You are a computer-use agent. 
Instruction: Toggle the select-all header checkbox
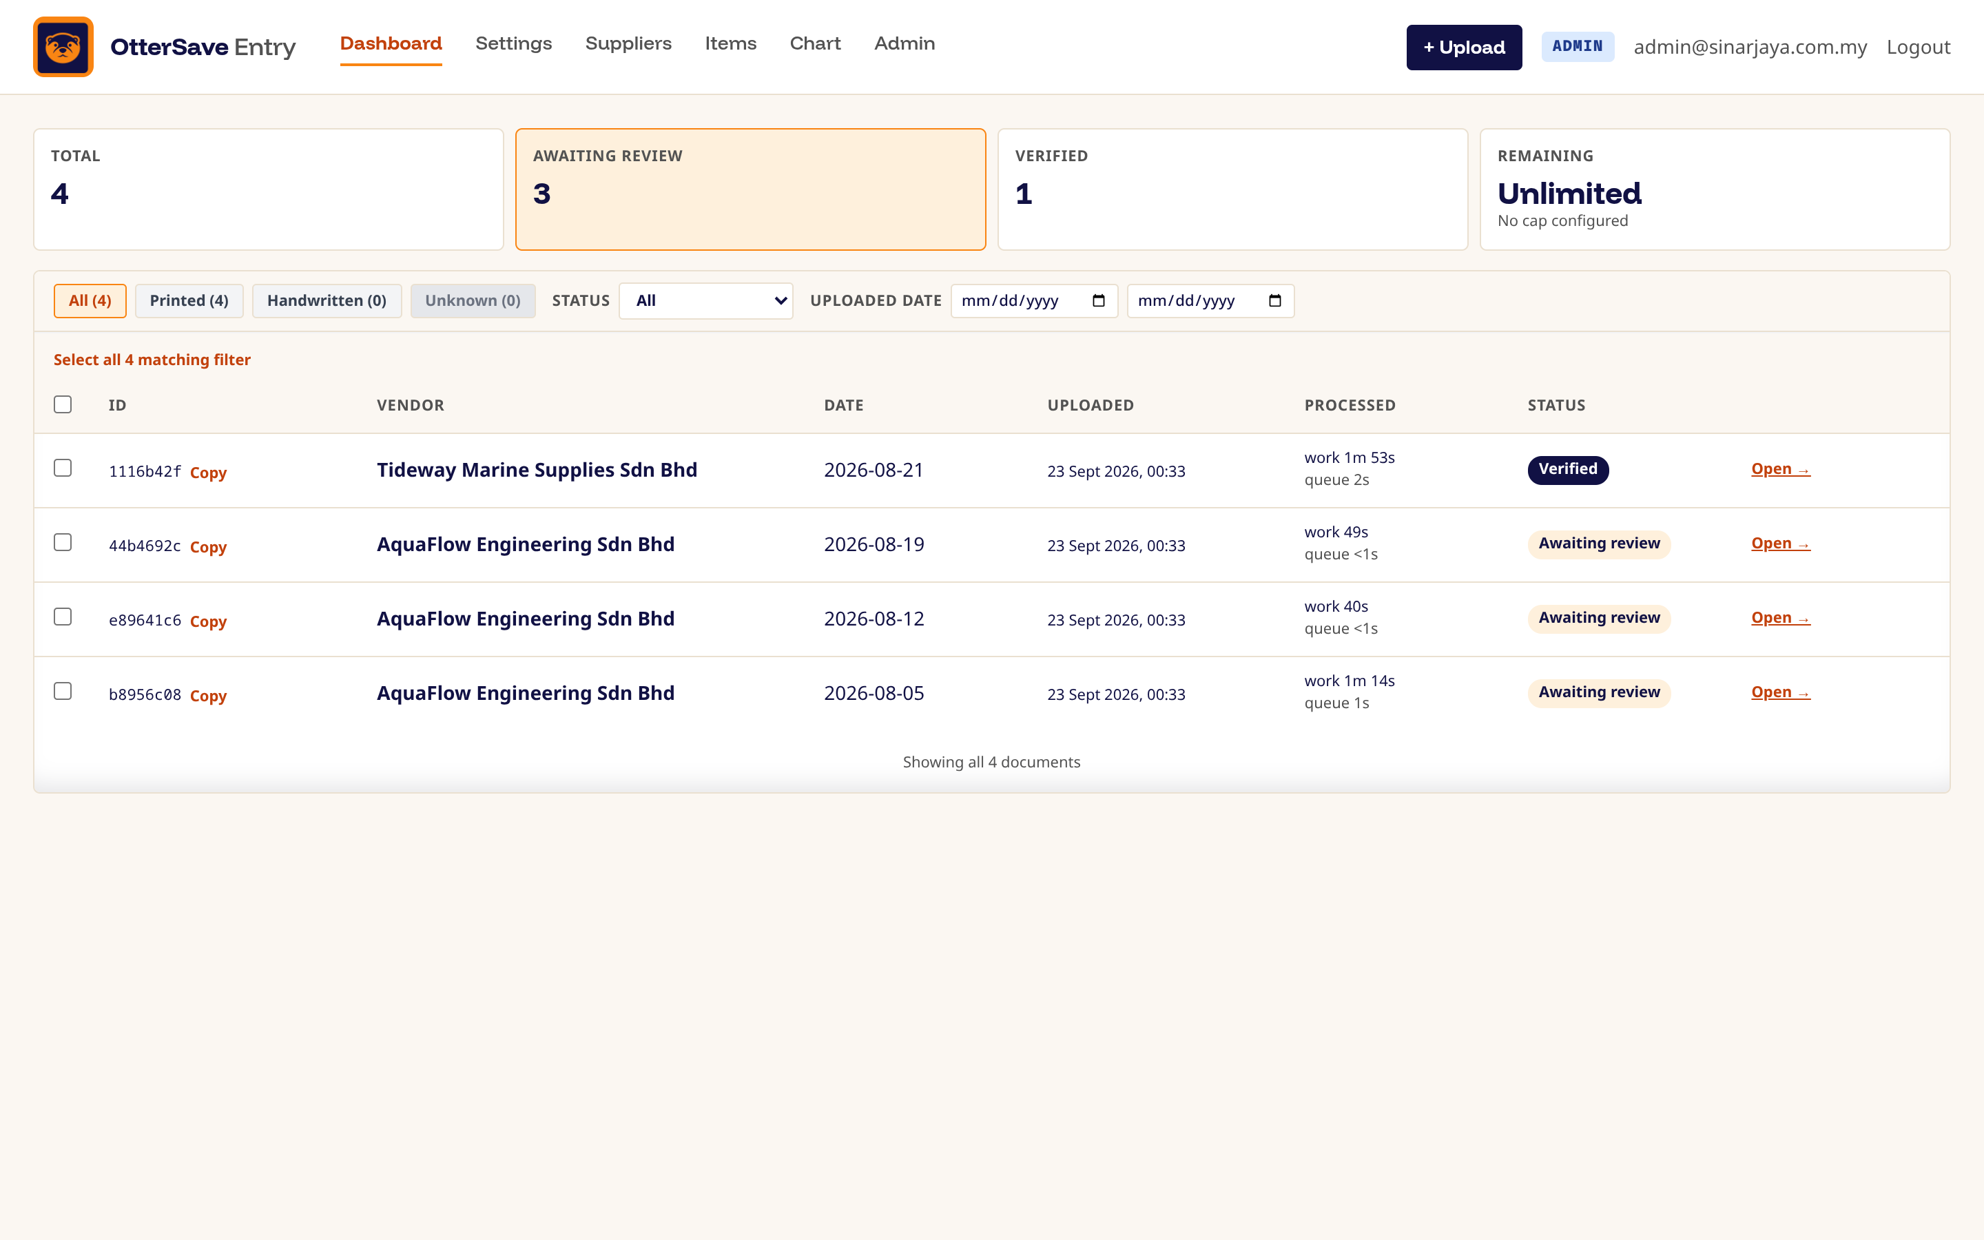[x=62, y=404]
